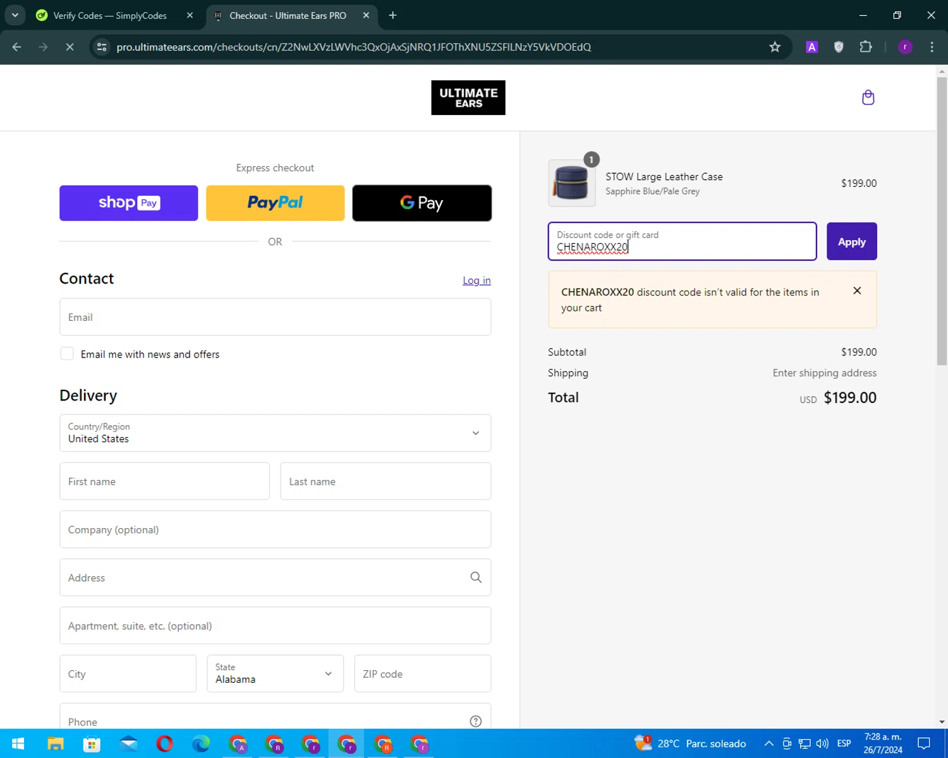Open the shield extension in toolbar
948x758 pixels.
pyautogui.click(x=839, y=47)
